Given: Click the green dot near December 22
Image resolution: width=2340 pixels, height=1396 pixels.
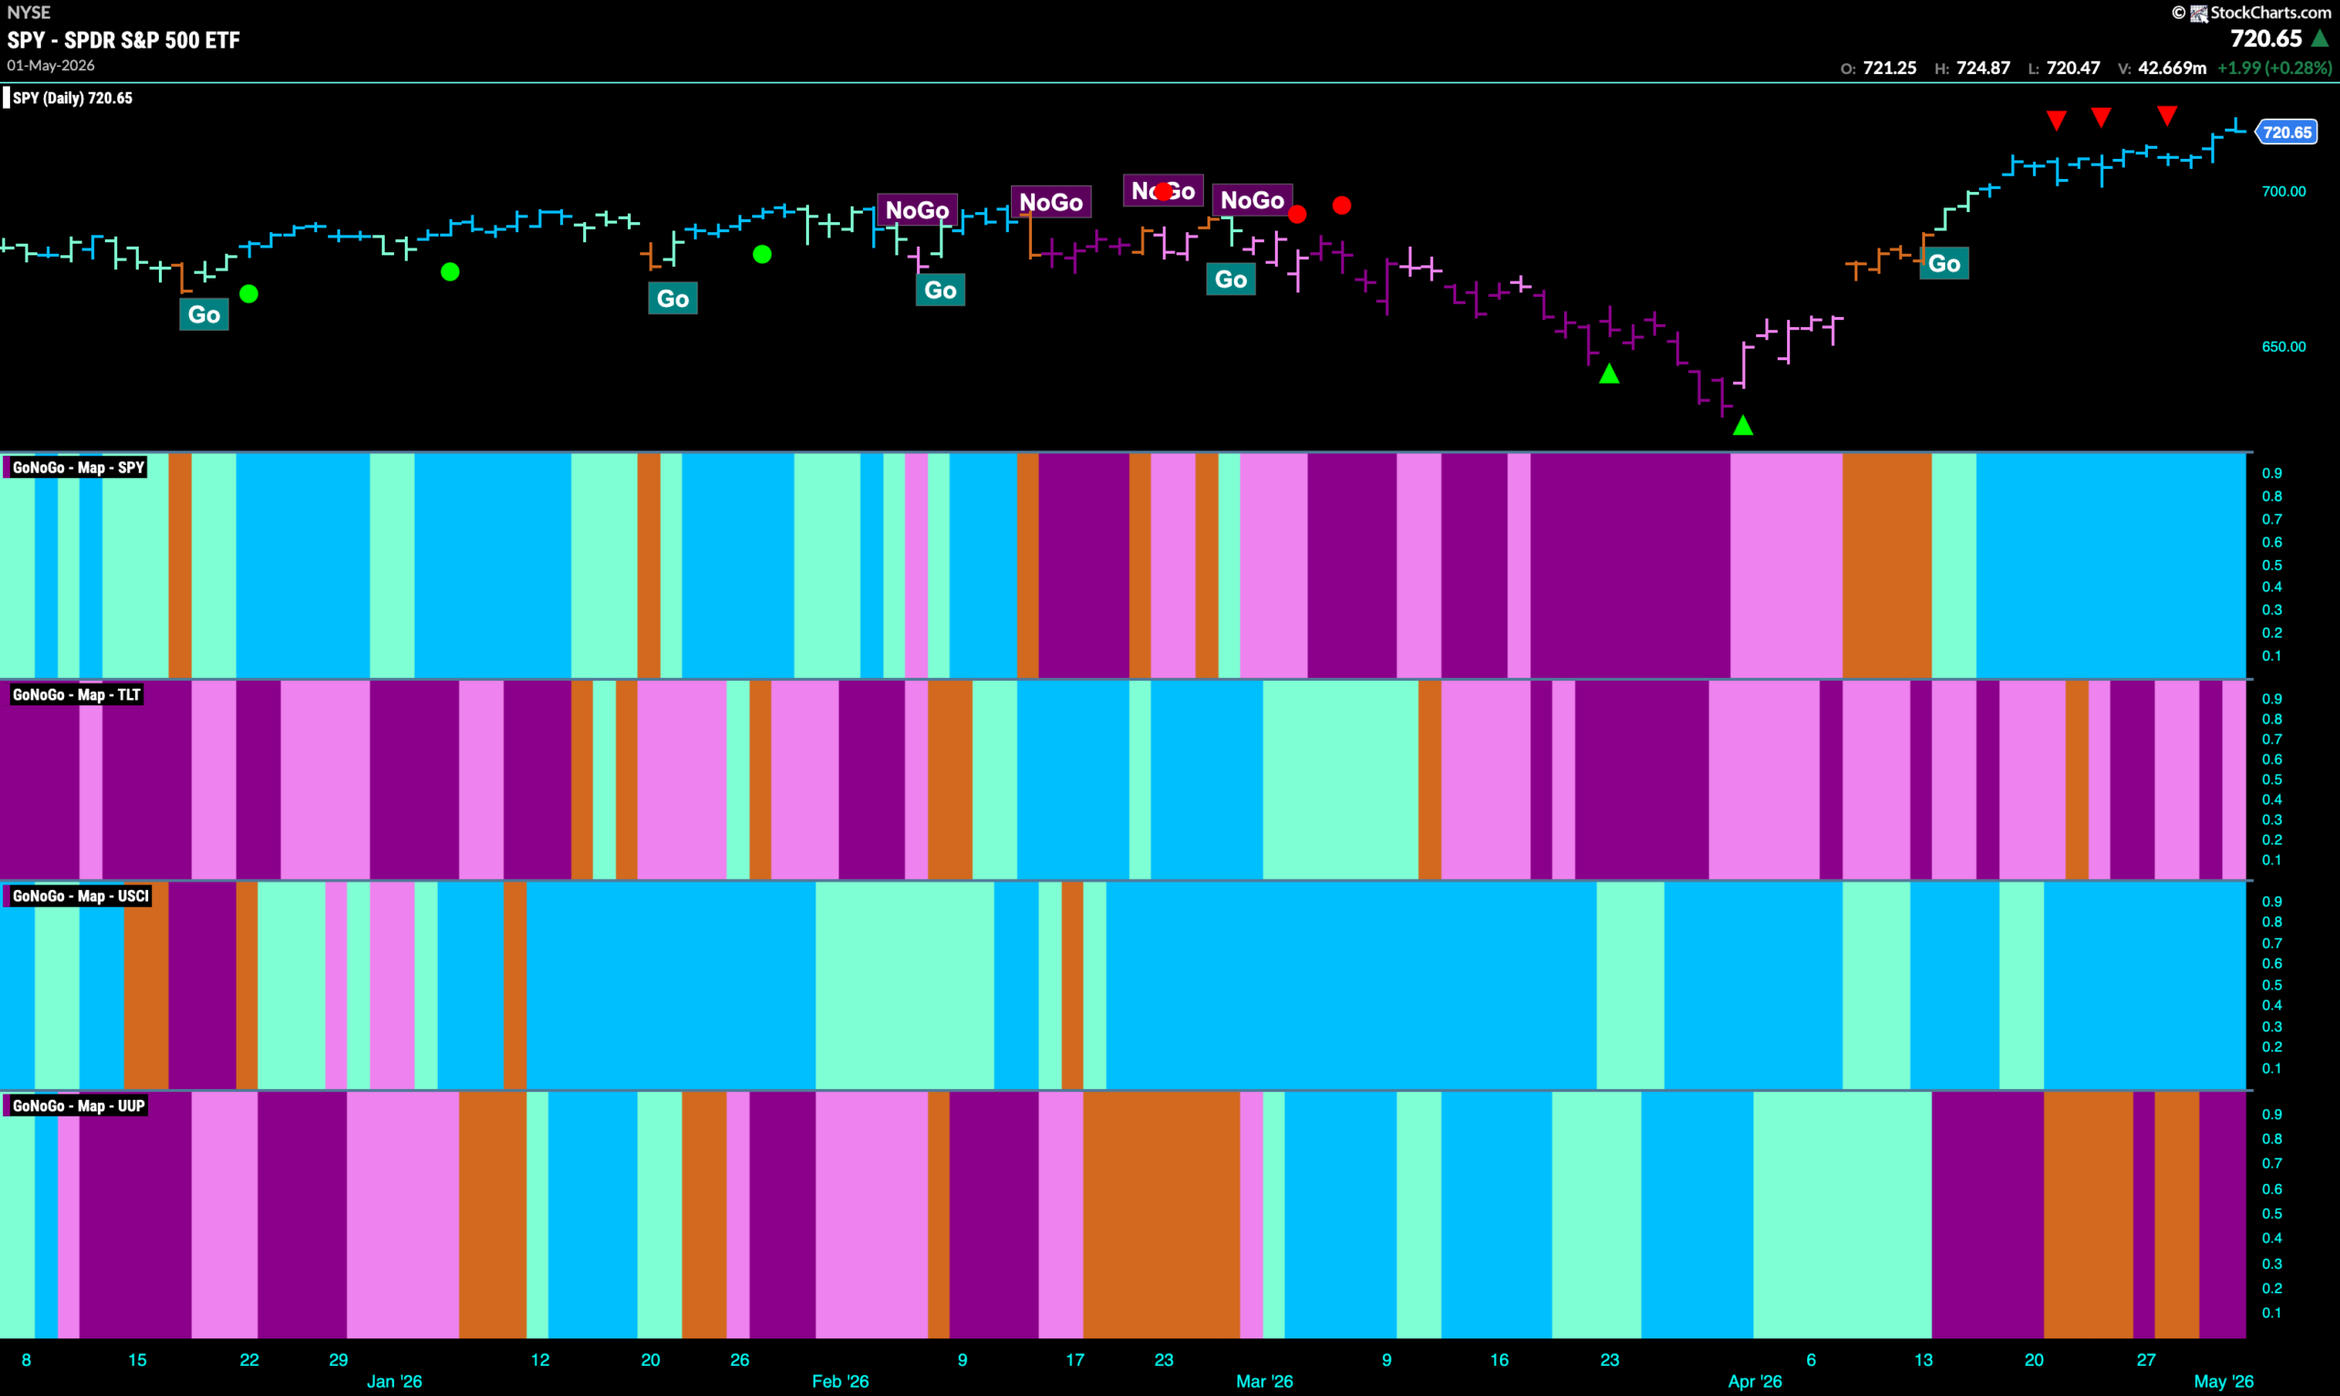Looking at the screenshot, I should click(x=250, y=293).
